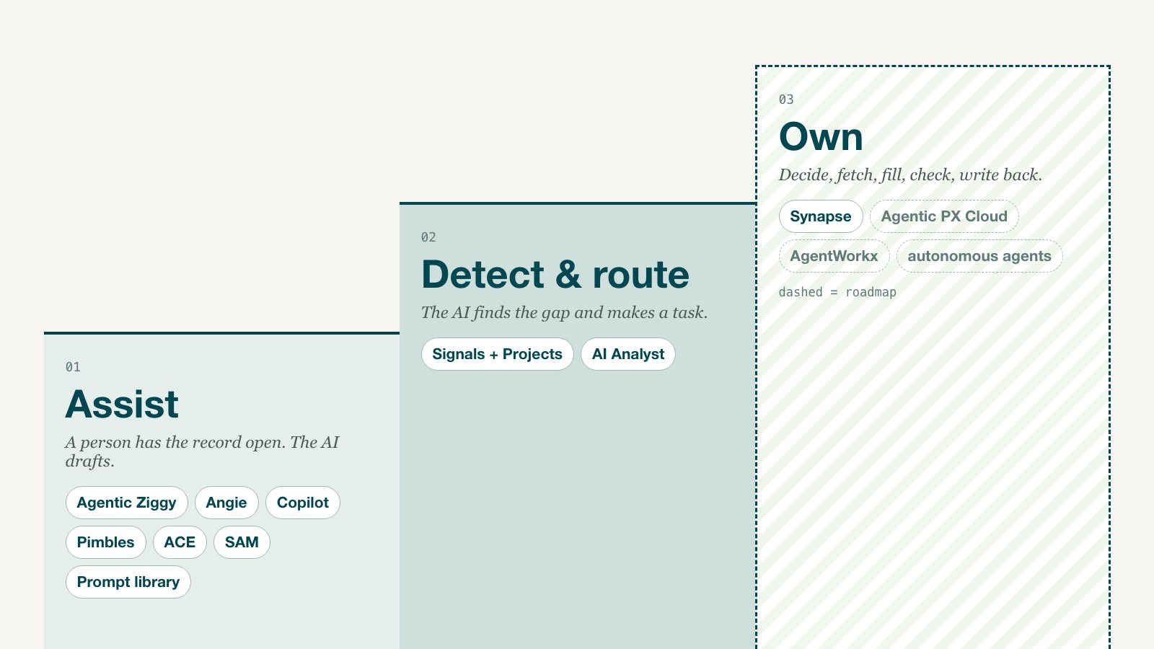Click the Copilot pill
Viewport: 1154px width, 649px height.
(x=303, y=503)
